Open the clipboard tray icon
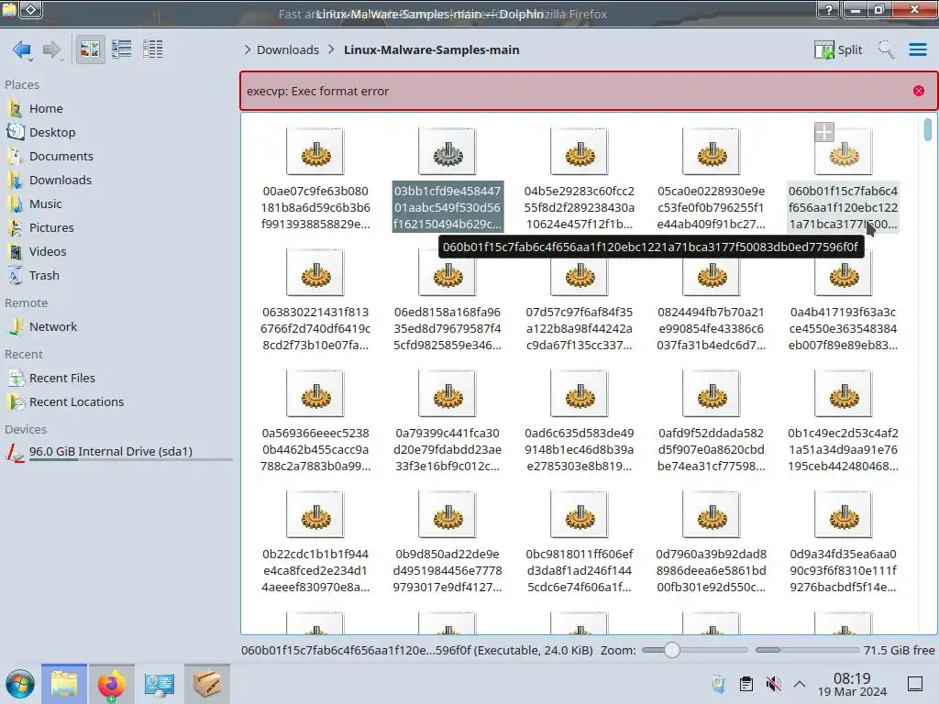The height and width of the screenshot is (704, 939). point(746,684)
